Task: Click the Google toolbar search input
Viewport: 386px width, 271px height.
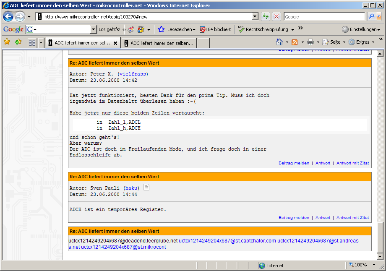Action: click(x=60, y=29)
